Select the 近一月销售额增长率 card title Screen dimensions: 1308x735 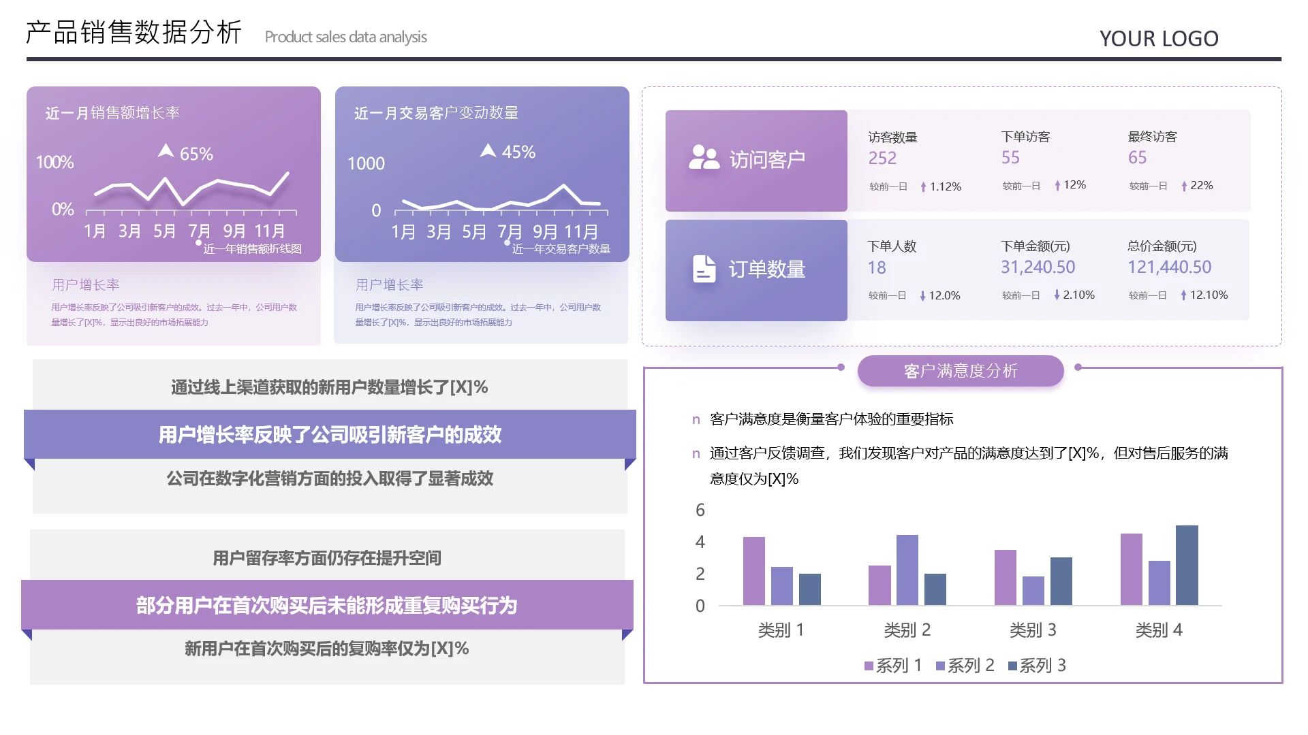(112, 113)
